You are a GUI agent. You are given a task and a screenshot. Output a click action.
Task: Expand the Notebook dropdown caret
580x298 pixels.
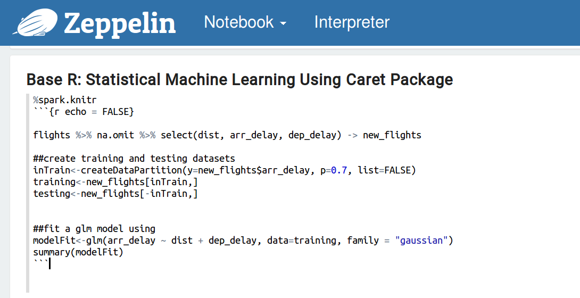pos(283,23)
